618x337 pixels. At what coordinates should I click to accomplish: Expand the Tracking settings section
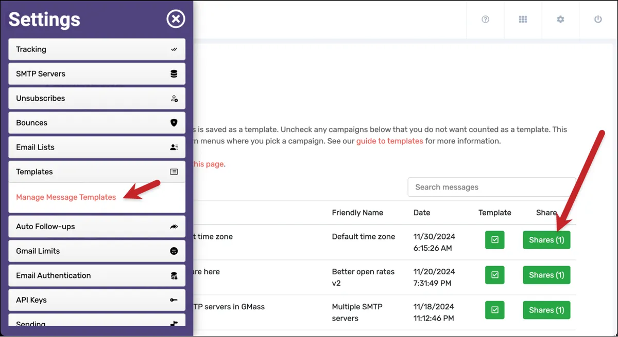click(97, 49)
